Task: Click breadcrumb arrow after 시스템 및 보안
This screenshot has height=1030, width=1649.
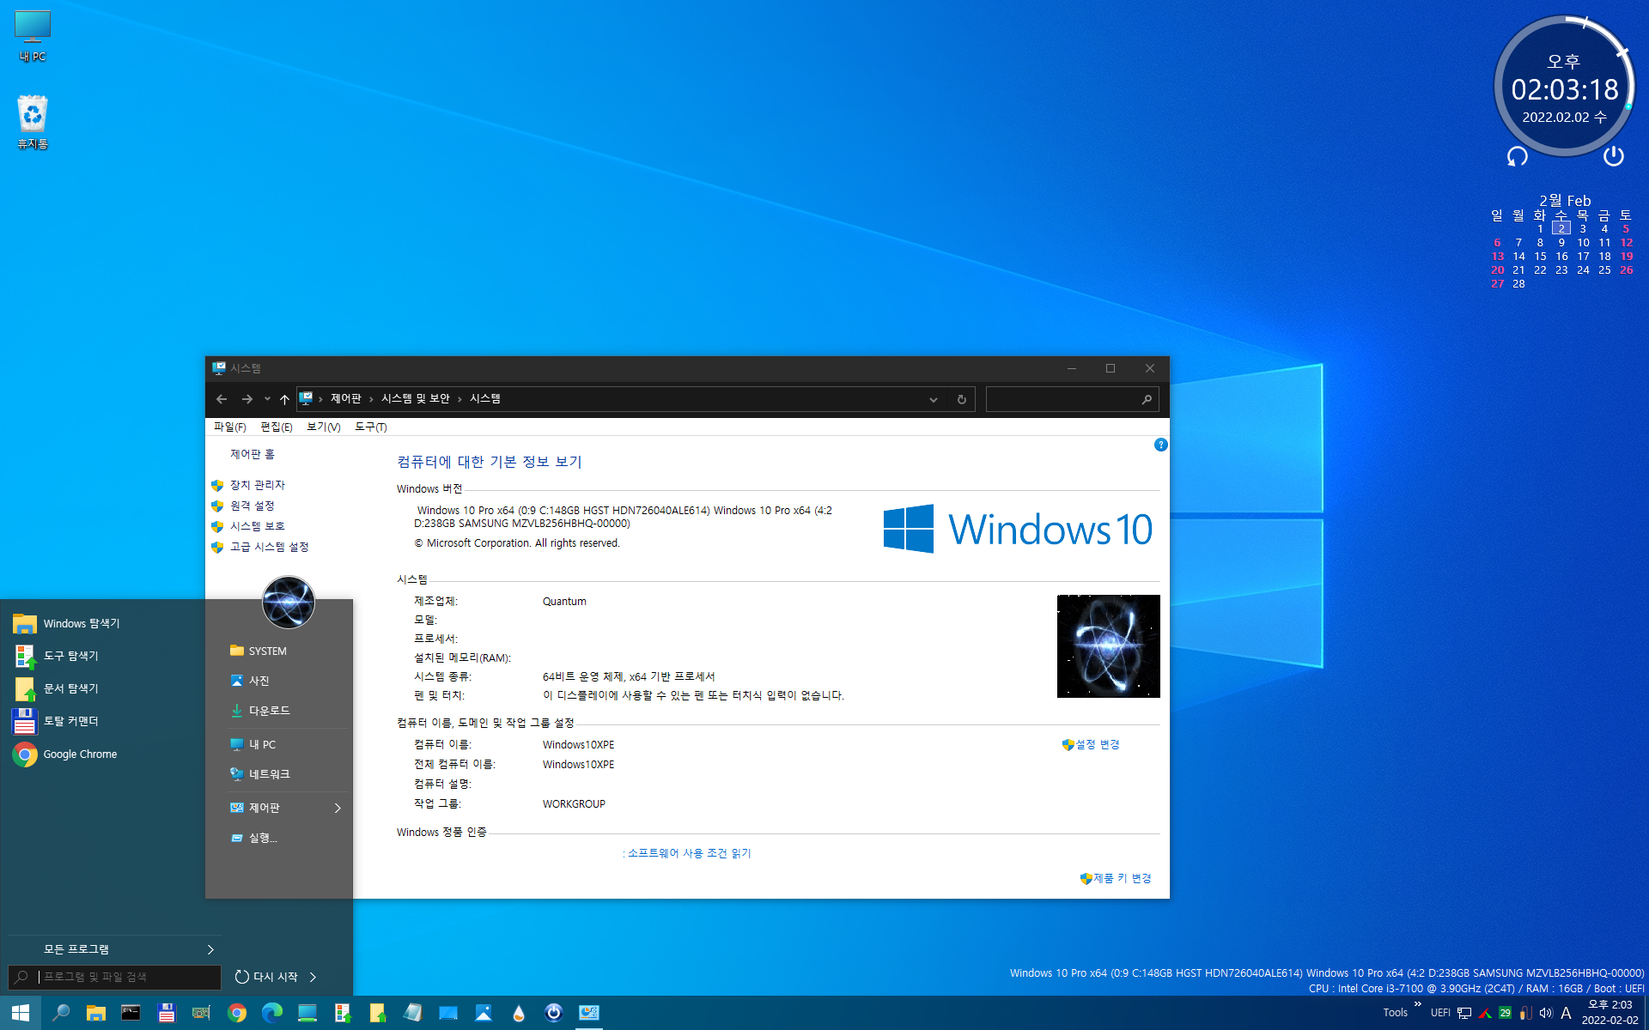Action: pos(459,399)
